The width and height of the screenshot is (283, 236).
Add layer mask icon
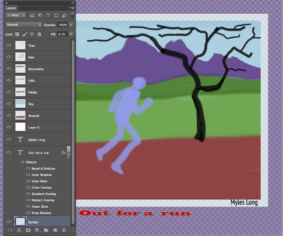[28, 230]
